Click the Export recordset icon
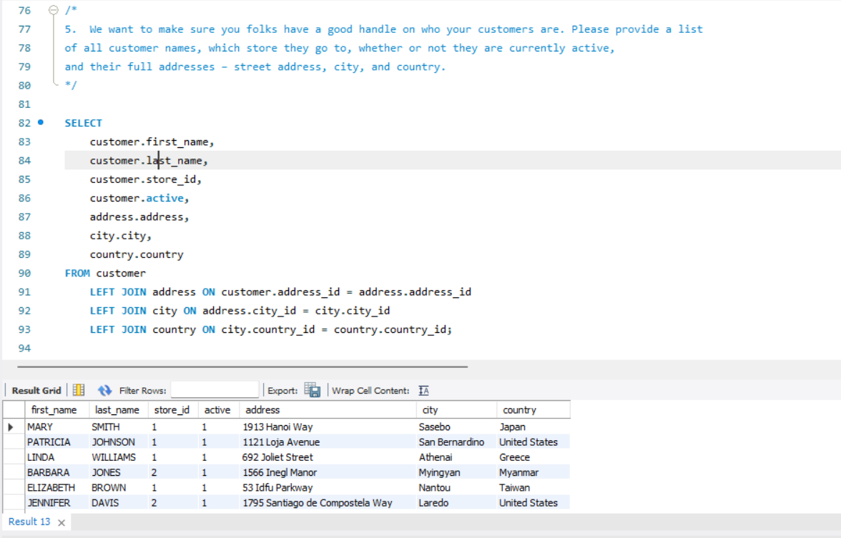This screenshot has width=841, height=538. click(312, 390)
